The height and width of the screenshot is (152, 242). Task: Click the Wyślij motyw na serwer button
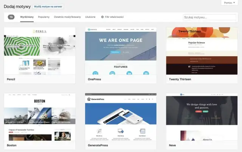click(48, 7)
